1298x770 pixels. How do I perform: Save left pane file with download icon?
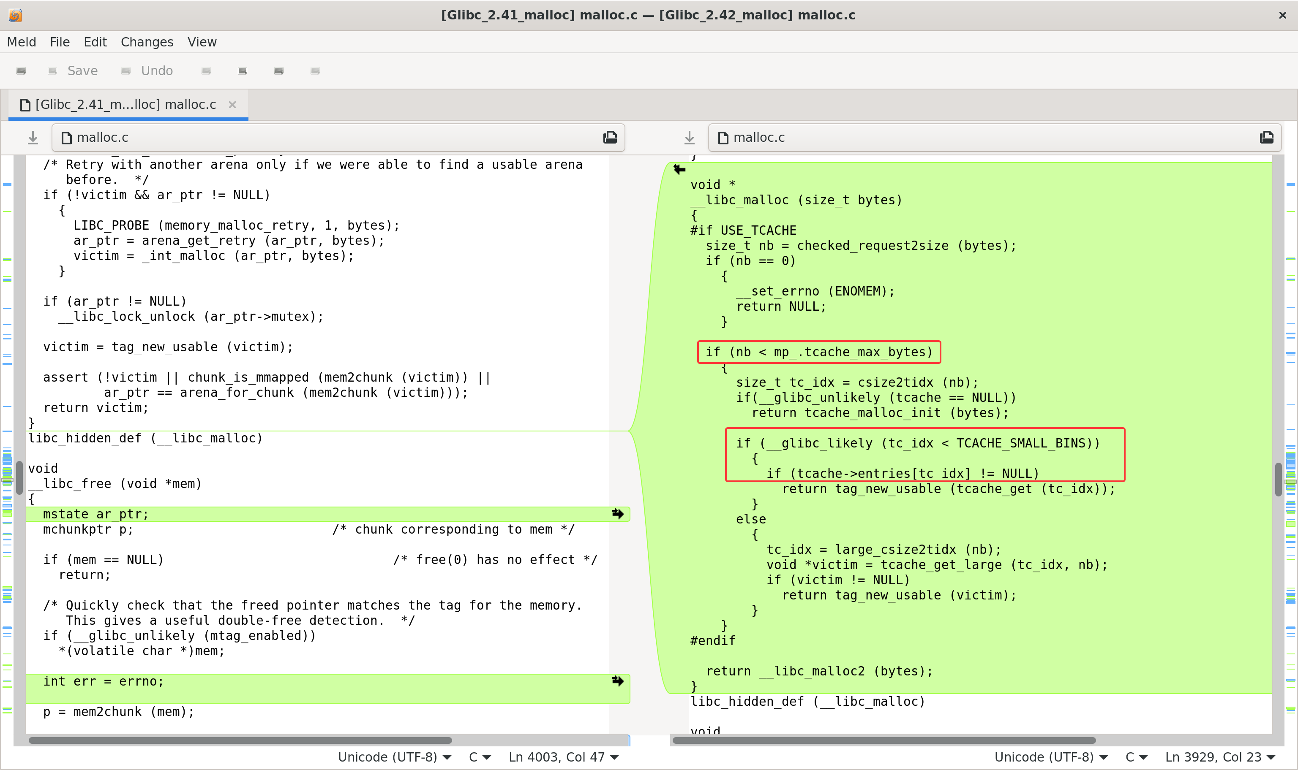[33, 138]
